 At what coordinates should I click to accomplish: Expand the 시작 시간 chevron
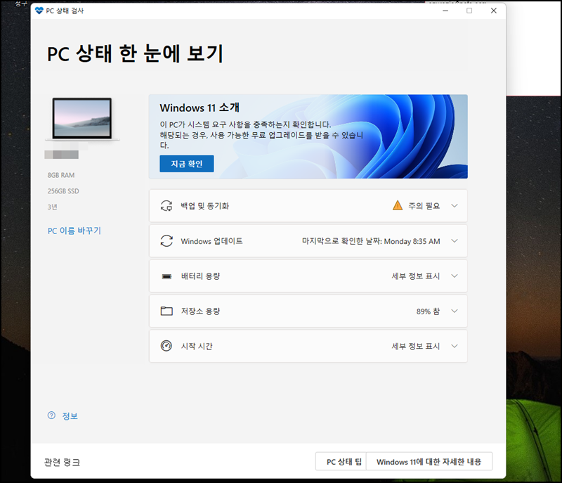(x=455, y=346)
